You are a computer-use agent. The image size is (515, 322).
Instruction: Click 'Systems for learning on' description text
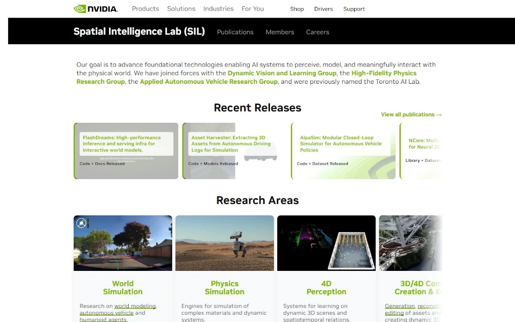315,306
